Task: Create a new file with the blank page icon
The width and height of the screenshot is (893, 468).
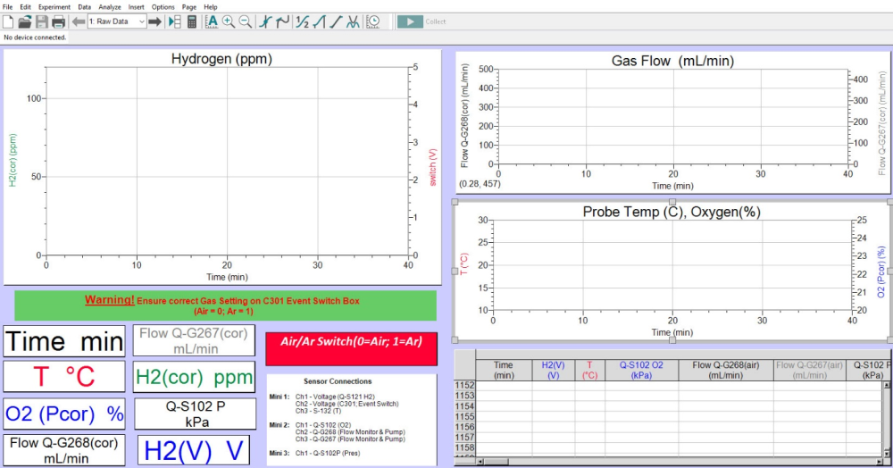Action: coord(8,21)
